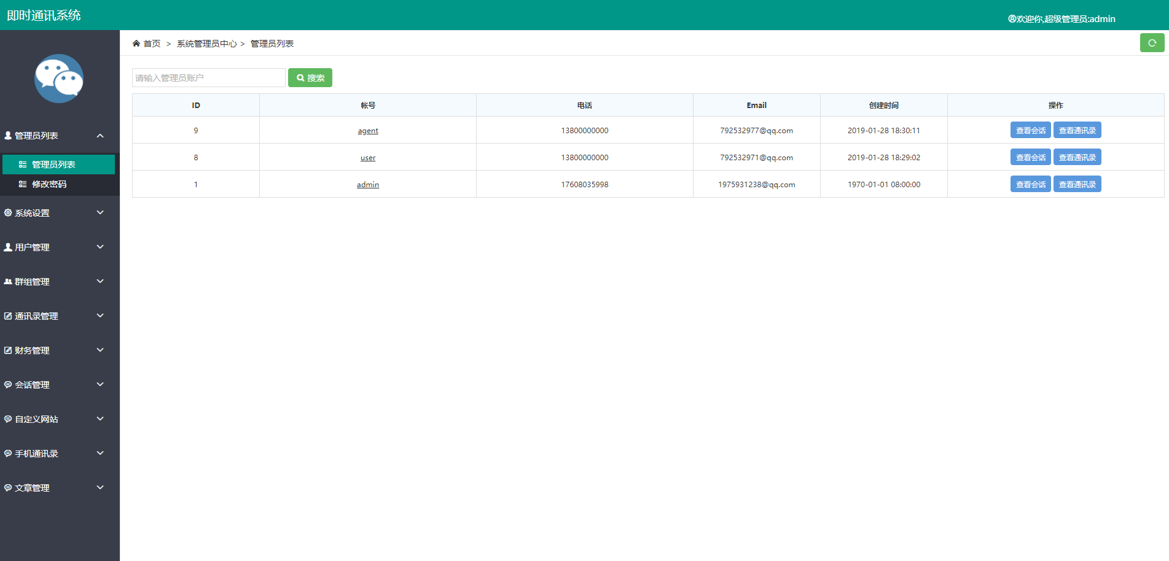Expand the 自定义网站 section chevron
The image size is (1169, 561).
tap(100, 419)
